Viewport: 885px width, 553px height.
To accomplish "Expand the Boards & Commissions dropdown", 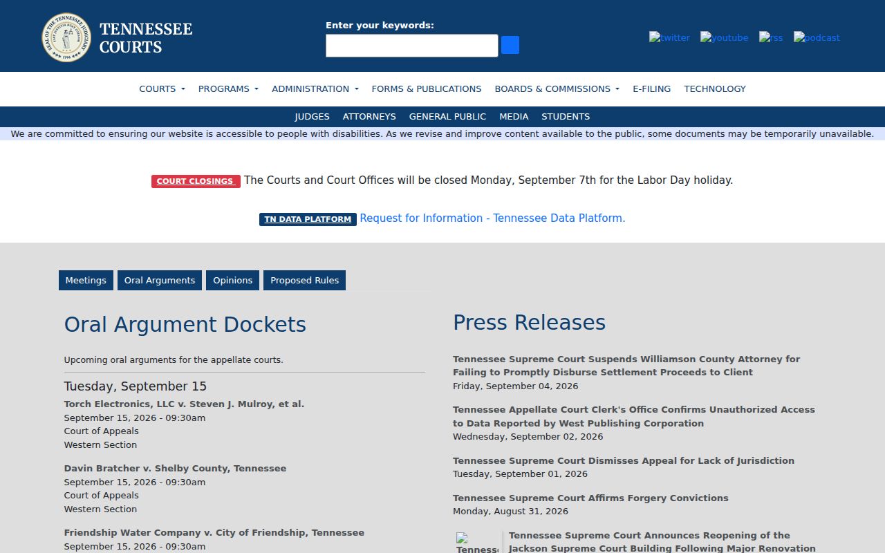I will pyautogui.click(x=557, y=88).
